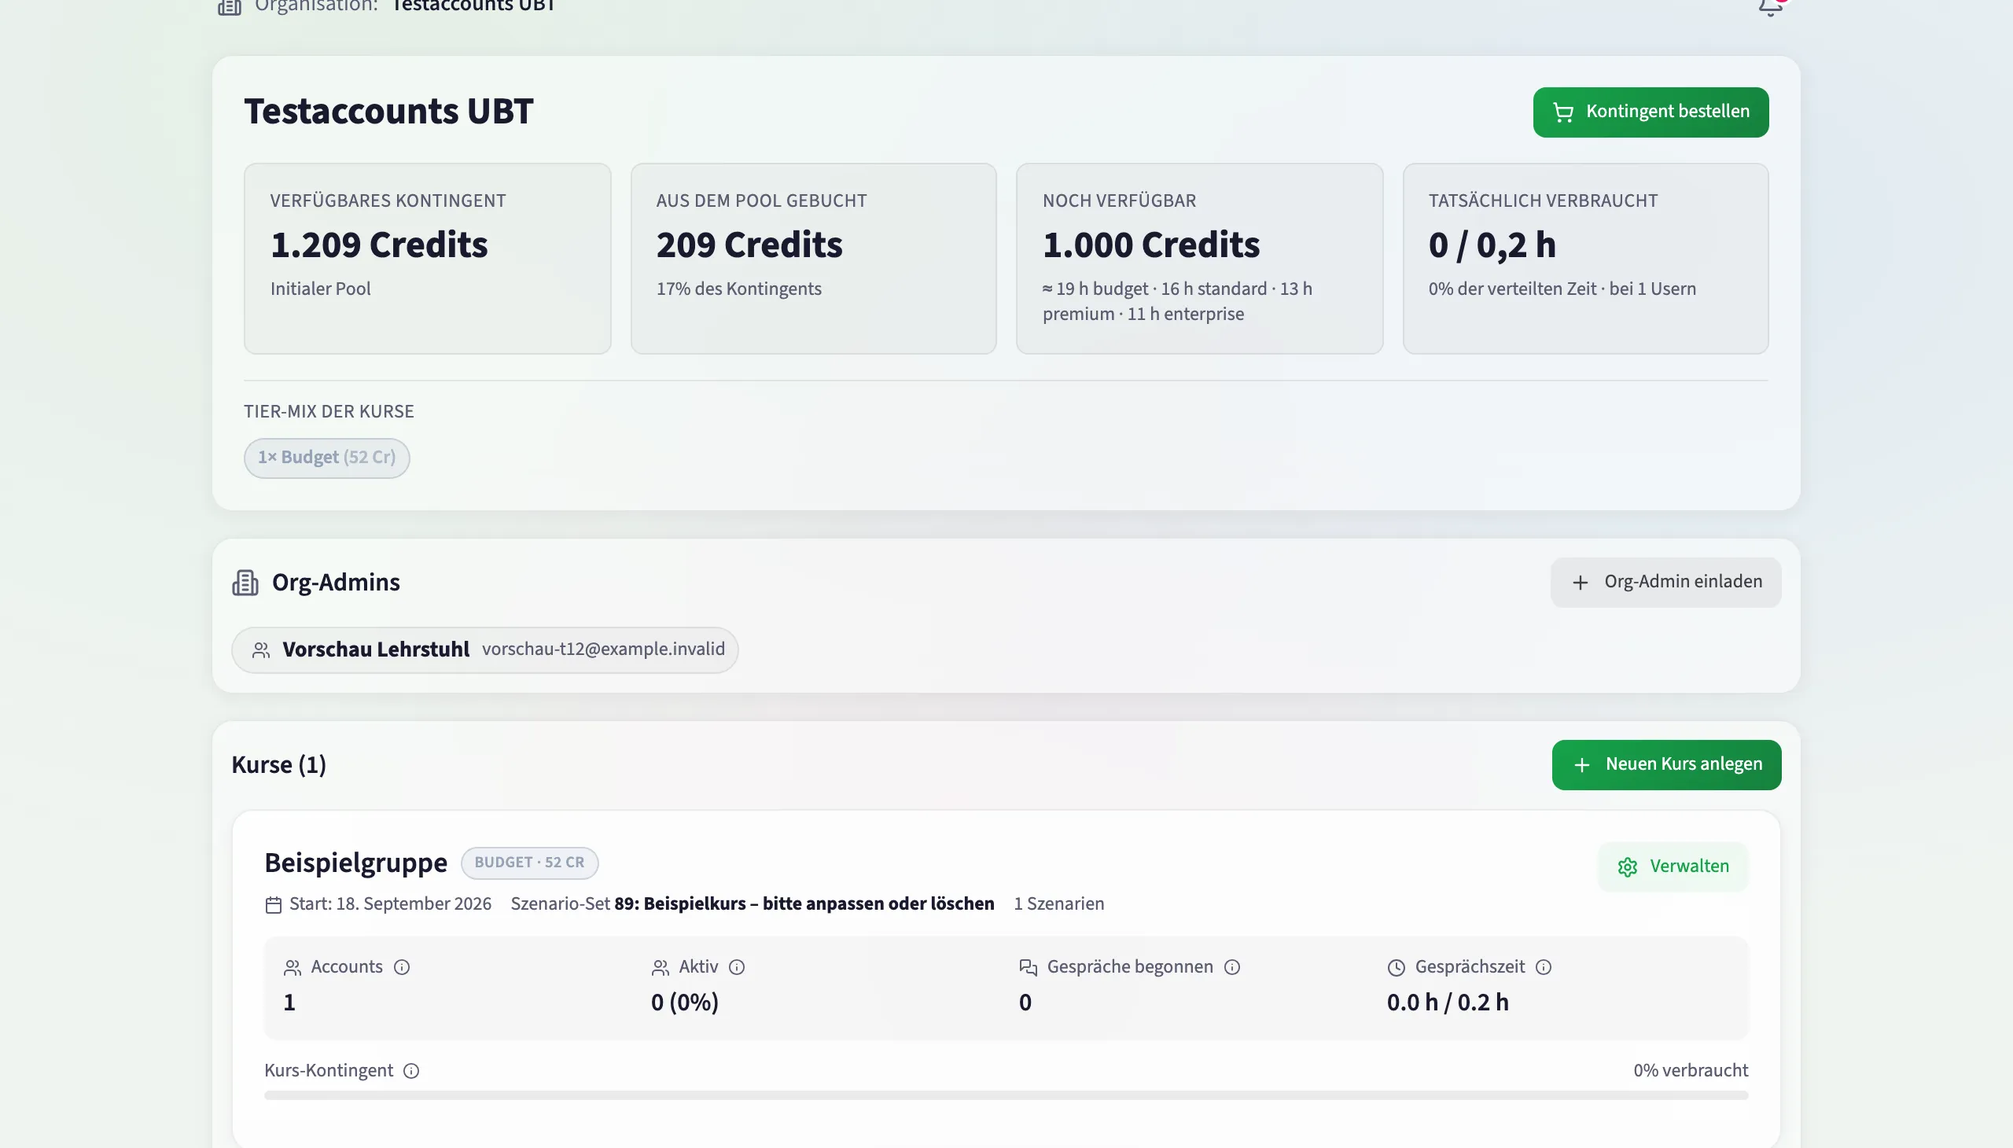Screen dimensions: 2013x1148
Task: Click the calendar icon before Start date
Action: tap(274, 905)
